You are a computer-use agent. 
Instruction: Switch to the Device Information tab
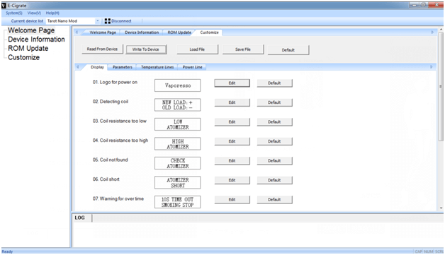click(142, 32)
